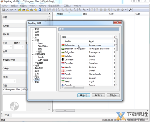
Task: Select the Bulgarian flag icon
Action: click(x=63, y=52)
